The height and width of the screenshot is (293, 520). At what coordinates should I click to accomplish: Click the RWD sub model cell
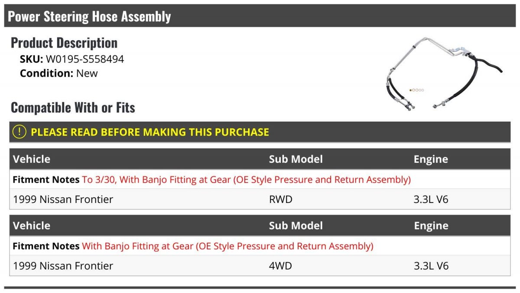coord(281,199)
